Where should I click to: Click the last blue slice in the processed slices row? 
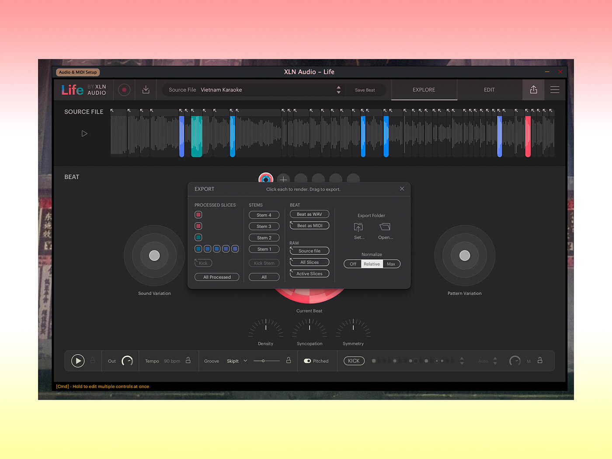(235, 249)
